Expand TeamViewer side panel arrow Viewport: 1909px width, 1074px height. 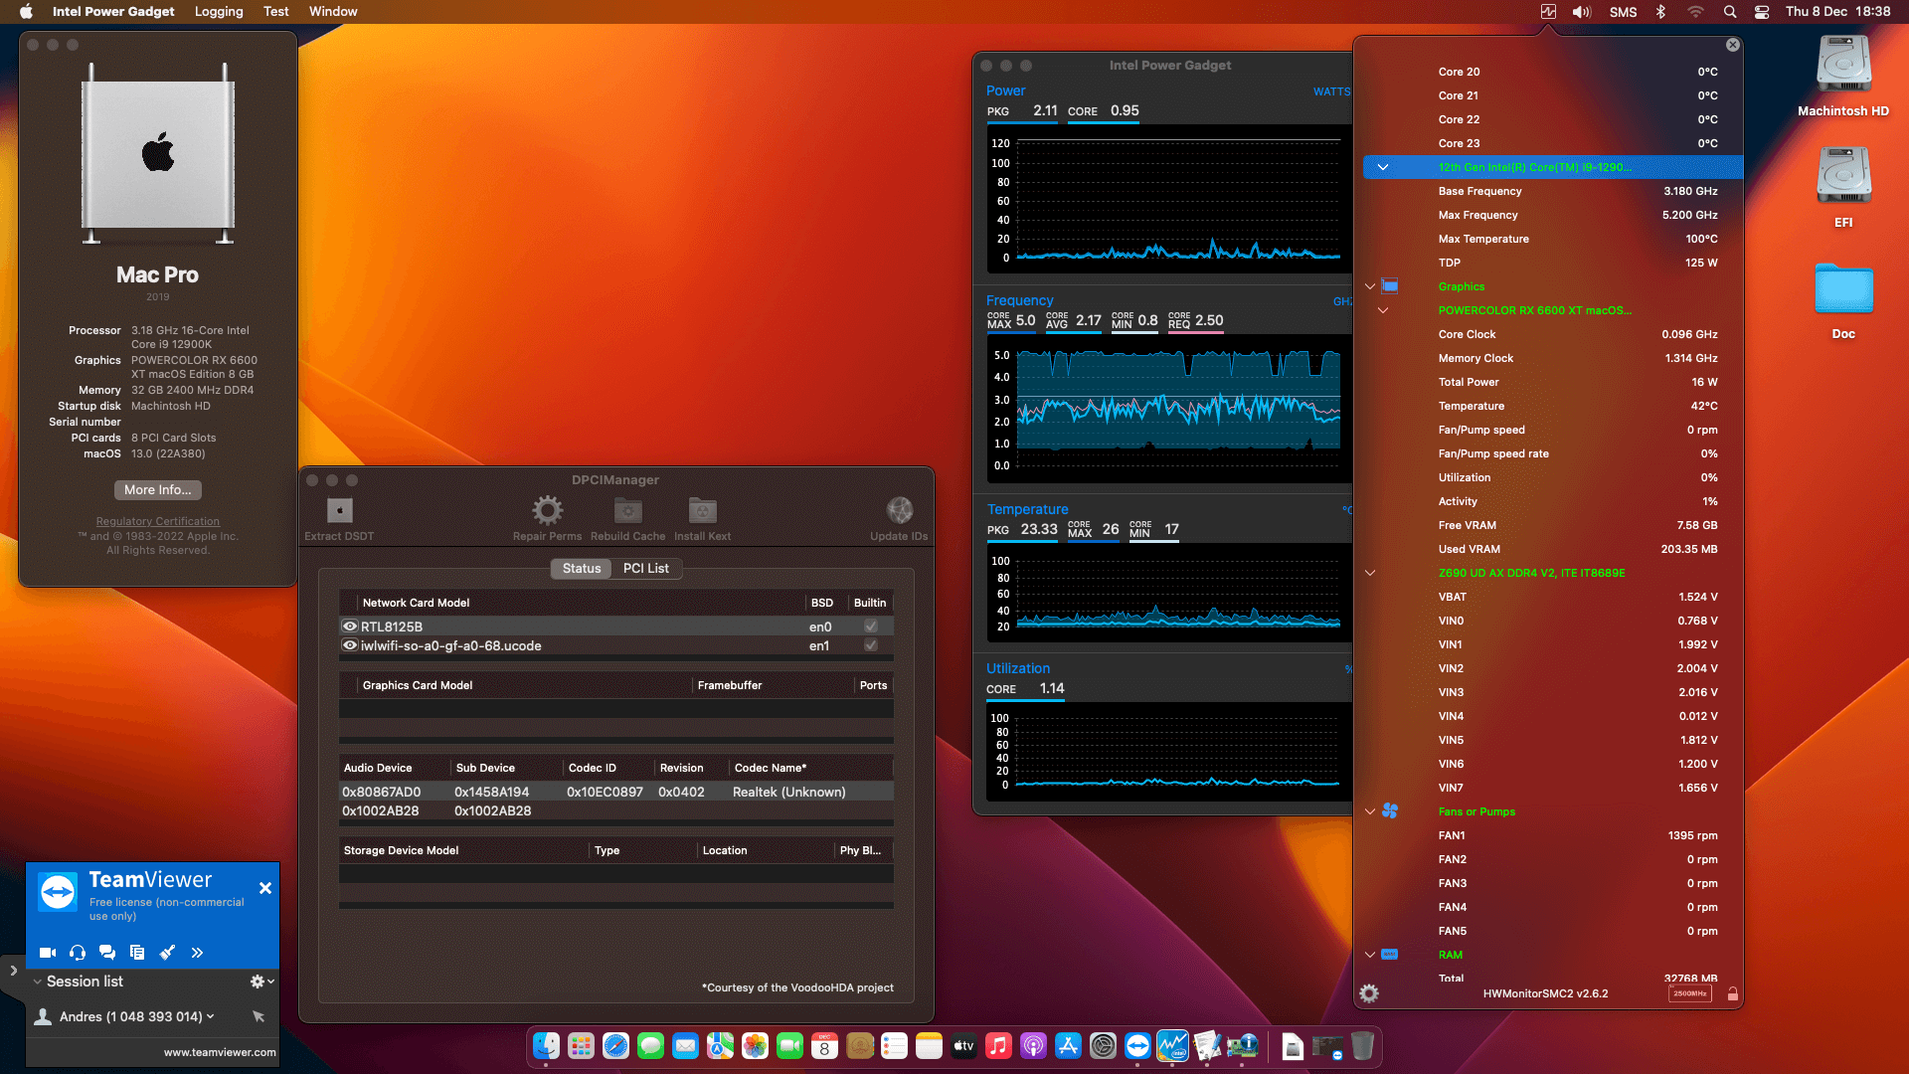tap(13, 970)
